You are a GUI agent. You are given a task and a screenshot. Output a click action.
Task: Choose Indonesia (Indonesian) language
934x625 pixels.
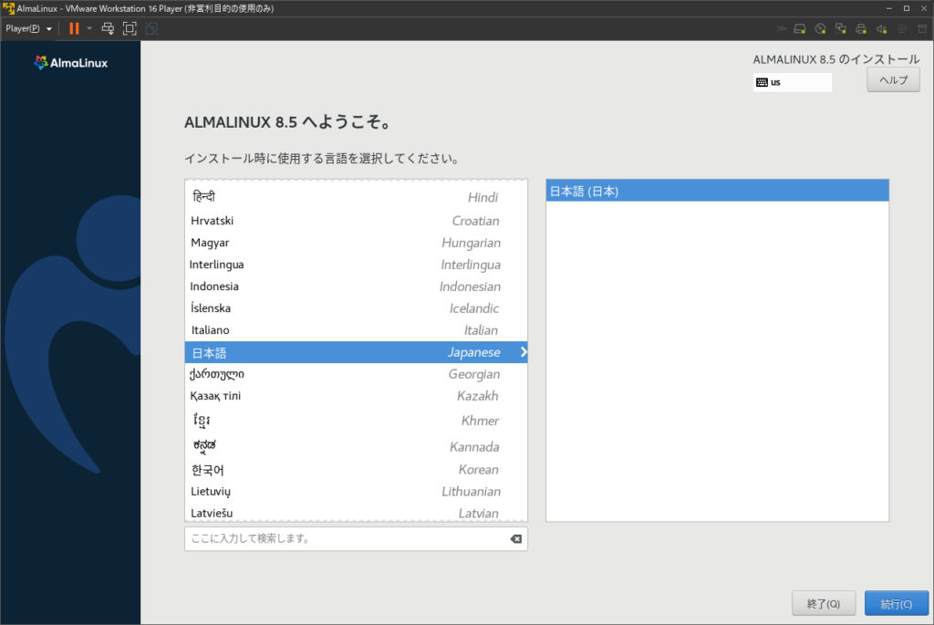pos(357,286)
